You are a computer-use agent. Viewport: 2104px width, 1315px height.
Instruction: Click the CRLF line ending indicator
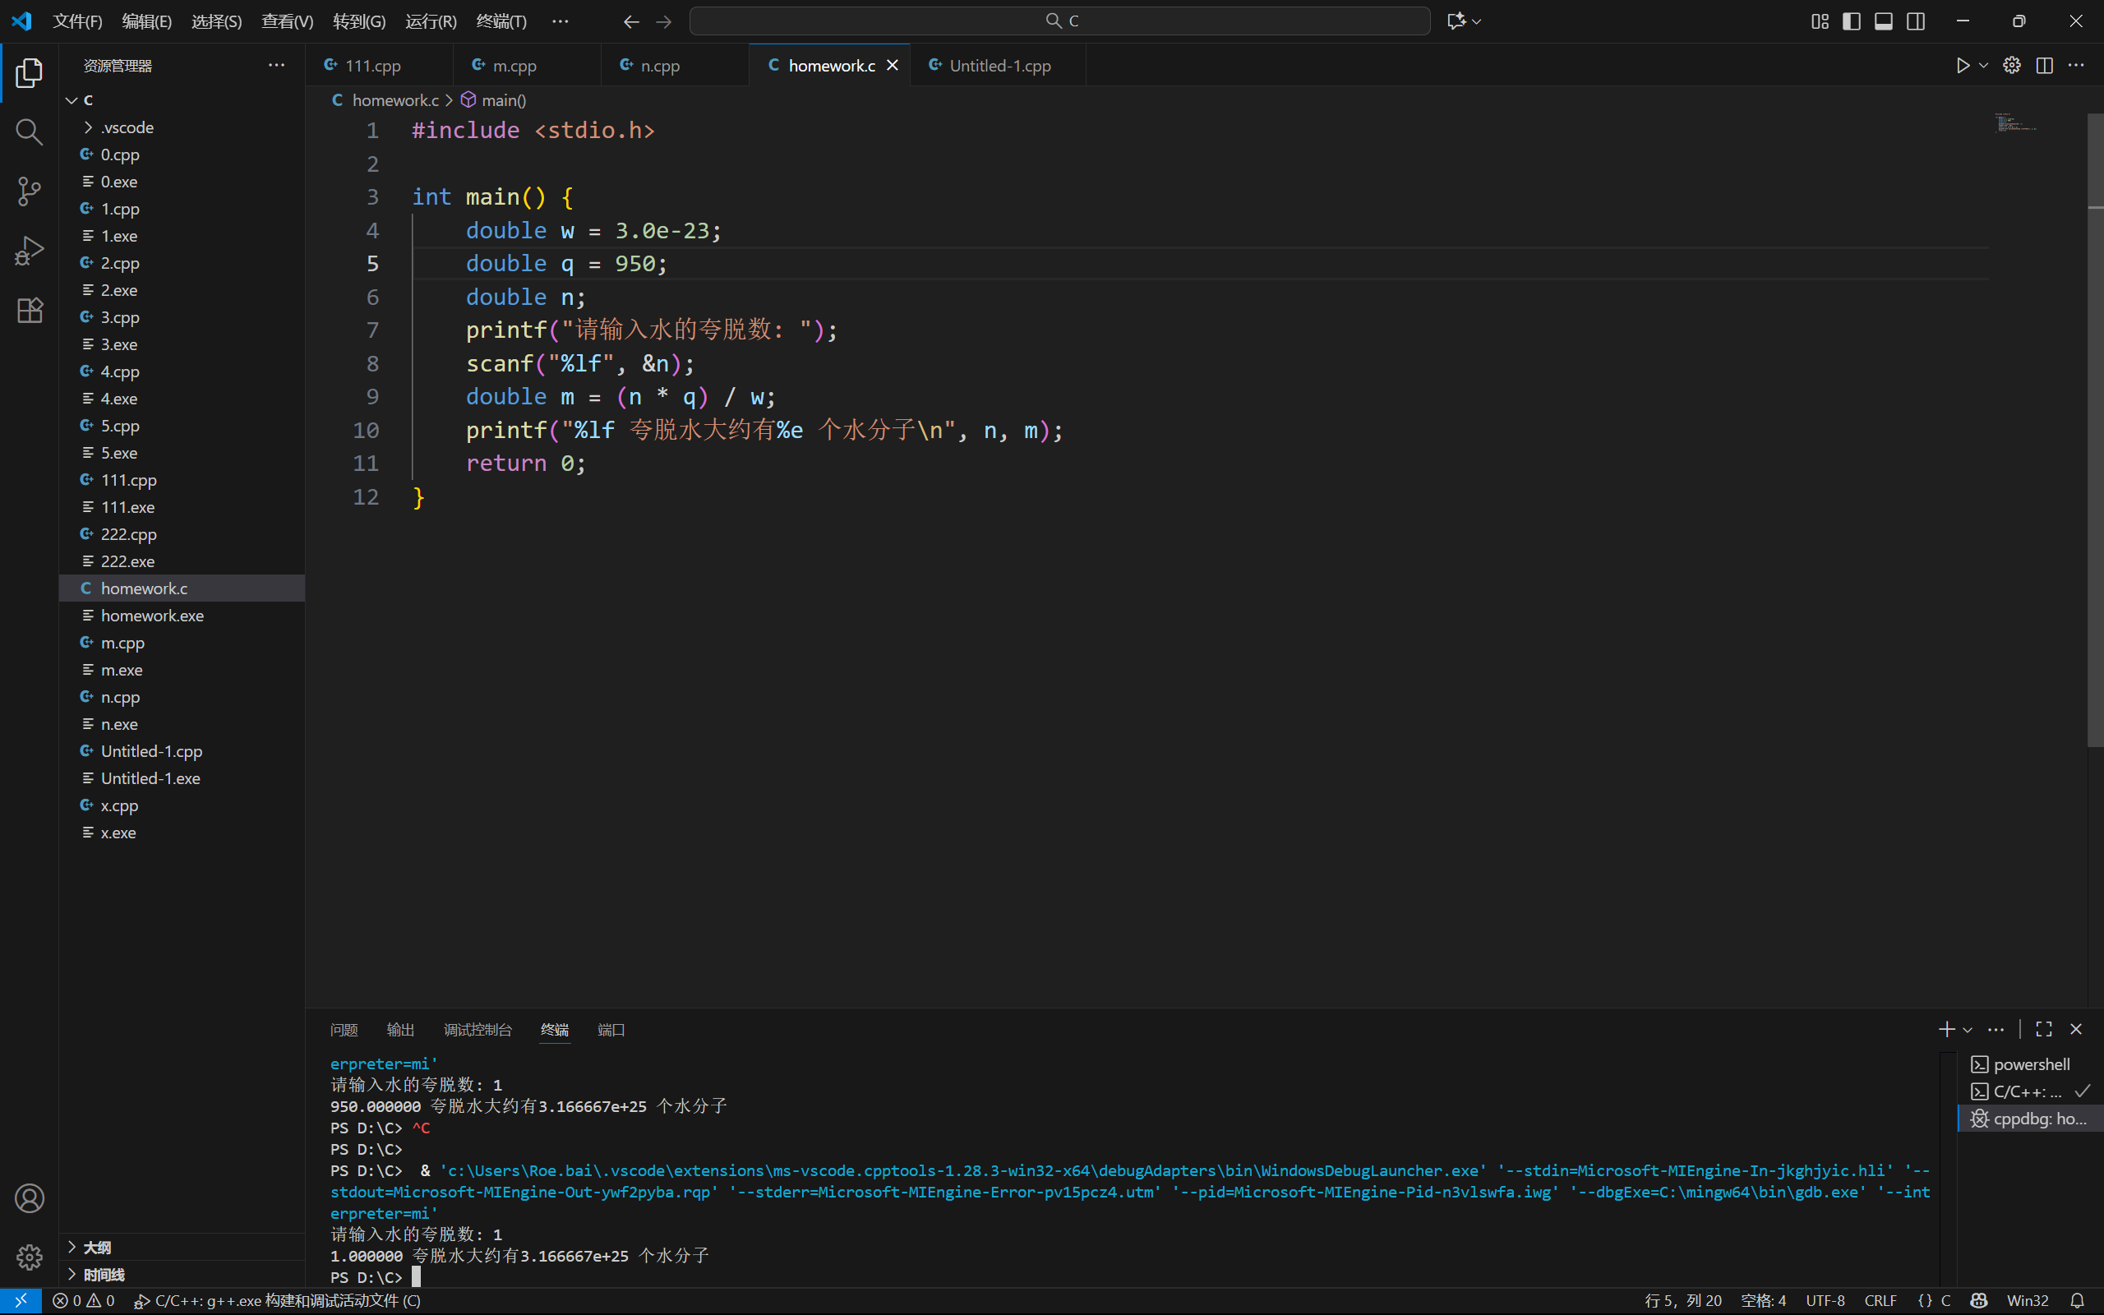coord(1880,1300)
